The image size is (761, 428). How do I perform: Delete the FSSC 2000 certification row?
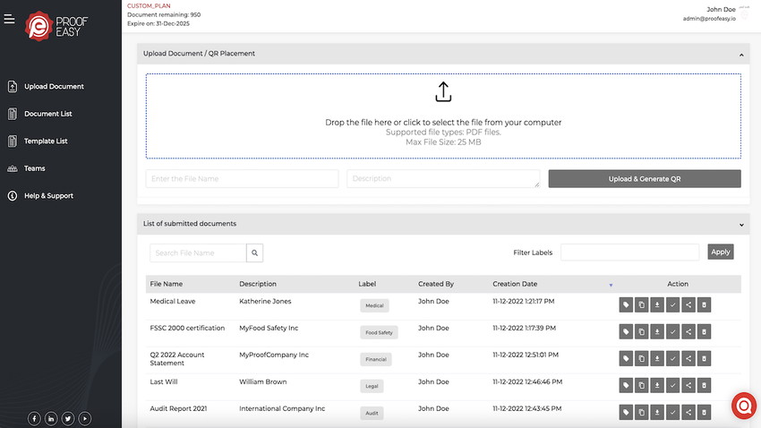[x=704, y=331]
